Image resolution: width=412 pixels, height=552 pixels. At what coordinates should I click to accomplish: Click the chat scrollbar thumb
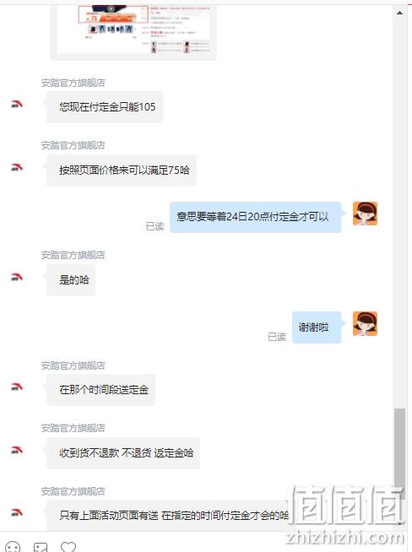pos(399,453)
